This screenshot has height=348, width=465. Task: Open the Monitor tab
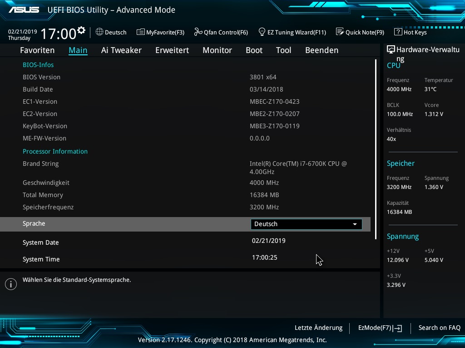pyautogui.click(x=218, y=50)
